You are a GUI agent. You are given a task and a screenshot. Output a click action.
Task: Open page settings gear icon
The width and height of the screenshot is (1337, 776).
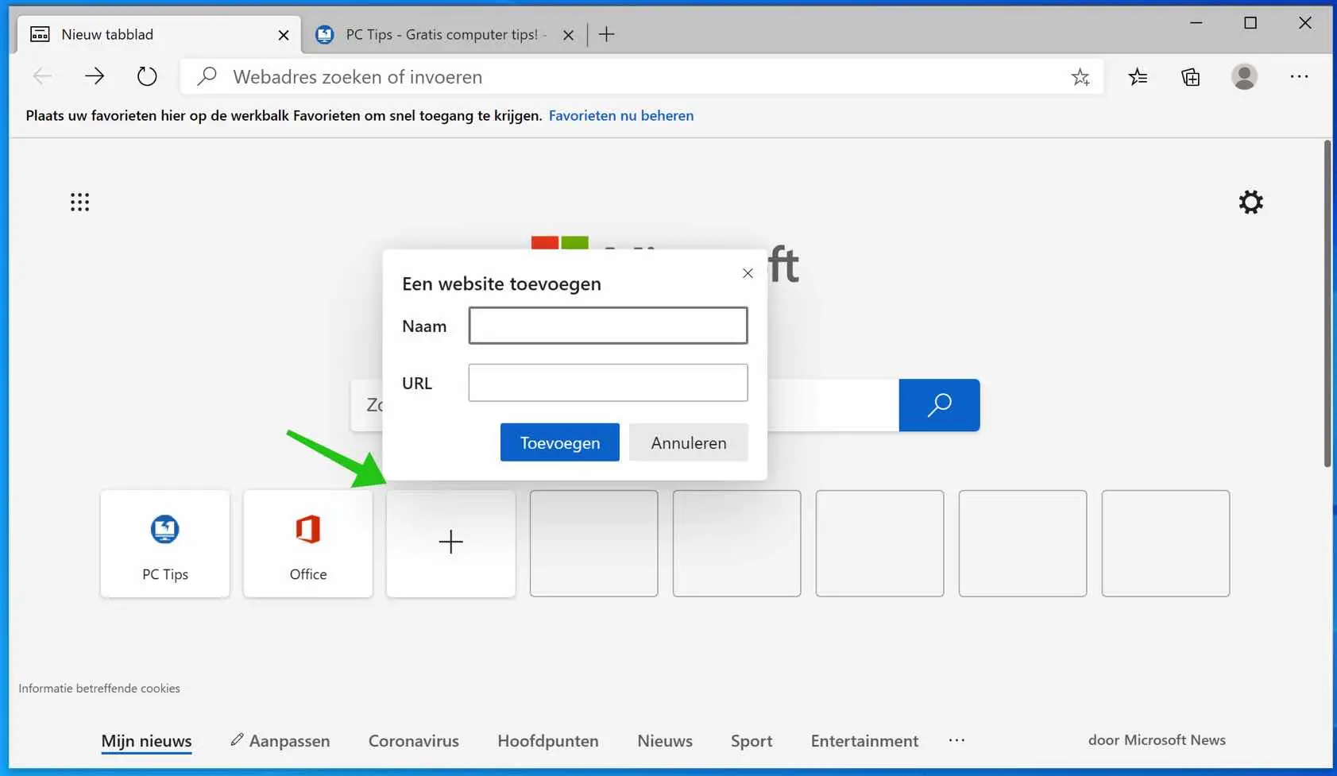point(1250,202)
